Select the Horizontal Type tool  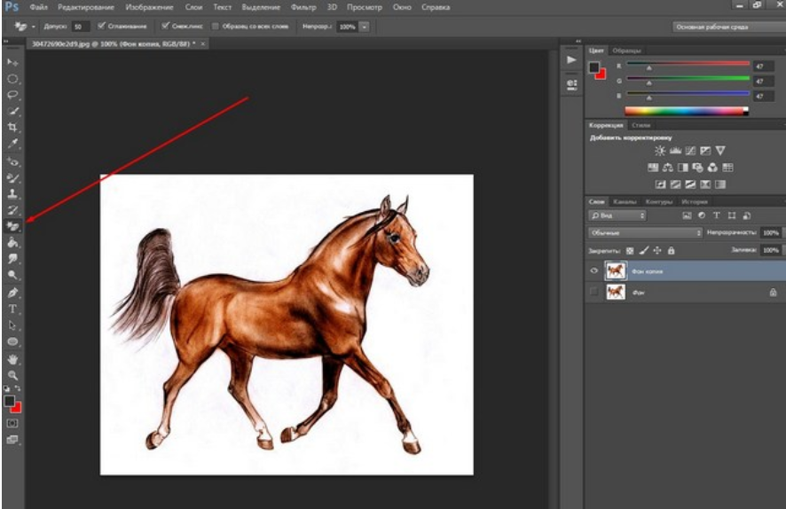click(x=13, y=309)
